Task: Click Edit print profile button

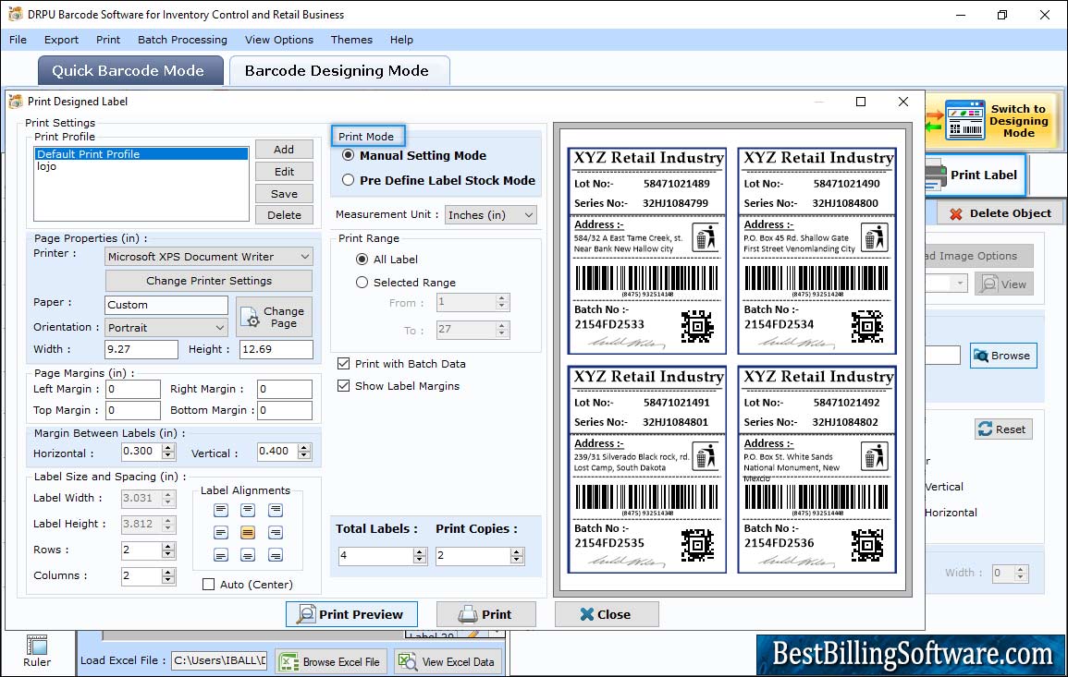Action: (x=284, y=172)
